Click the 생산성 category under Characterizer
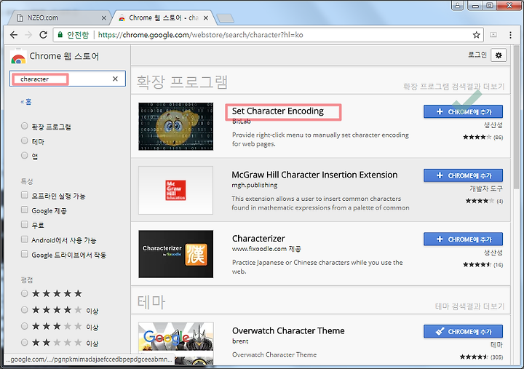This screenshot has height=369, width=524. coord(493,253)
